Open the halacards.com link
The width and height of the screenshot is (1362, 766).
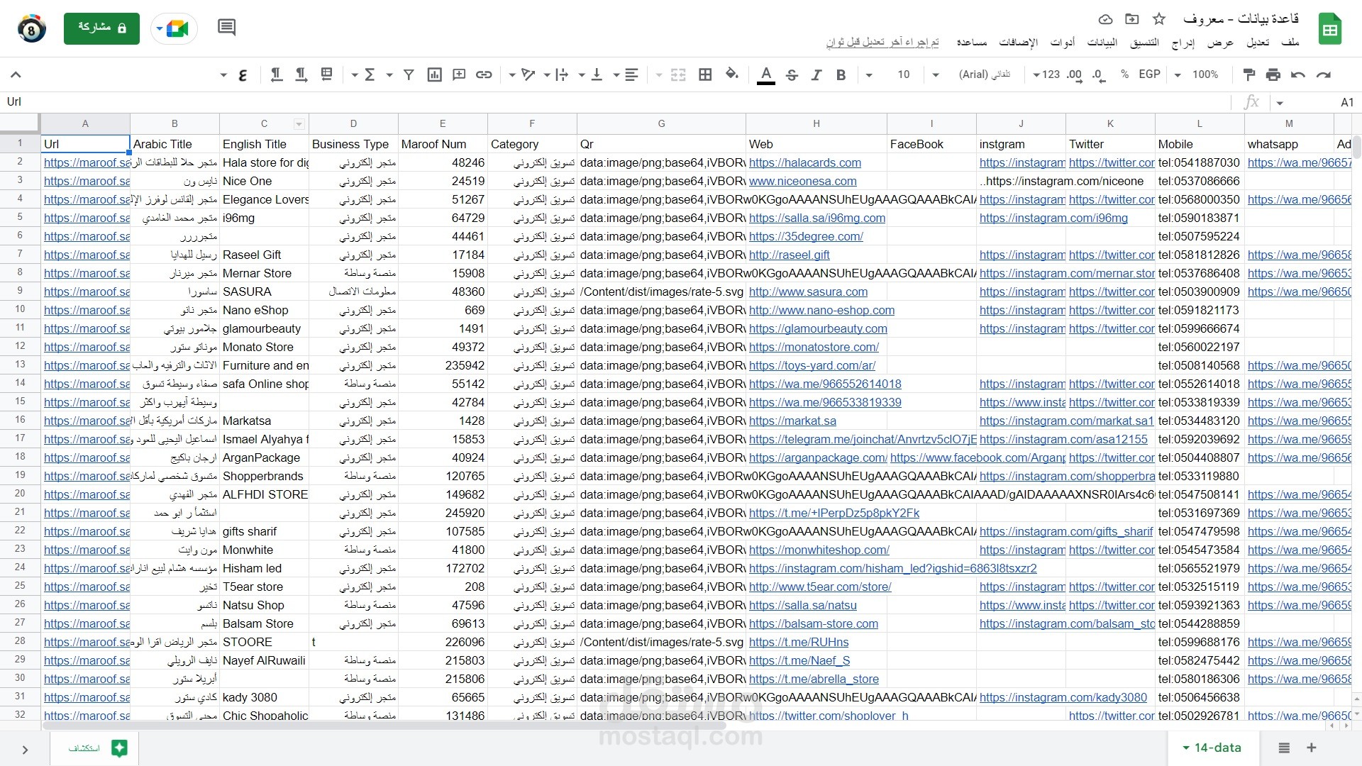[x=804, y=162]
